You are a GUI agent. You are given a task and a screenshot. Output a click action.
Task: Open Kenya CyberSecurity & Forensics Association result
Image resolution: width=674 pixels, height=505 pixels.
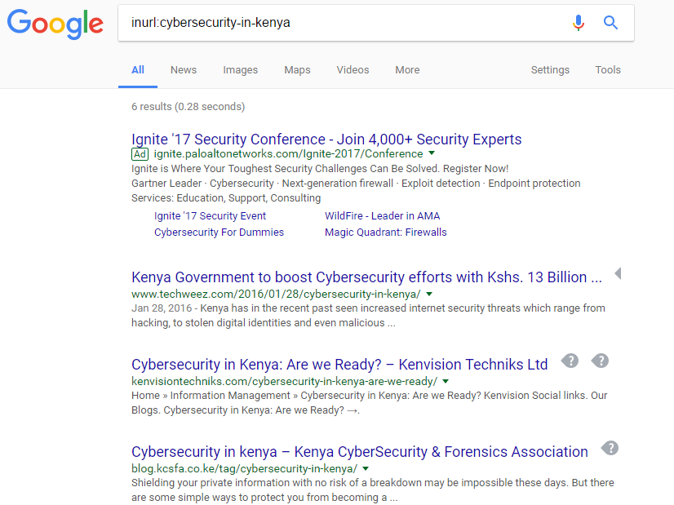pyautogui.click(x=360, y=452)
